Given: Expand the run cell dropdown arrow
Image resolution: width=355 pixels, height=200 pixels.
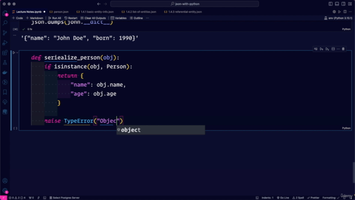Looking at the screenshot, I should click(x=17, y=53).
